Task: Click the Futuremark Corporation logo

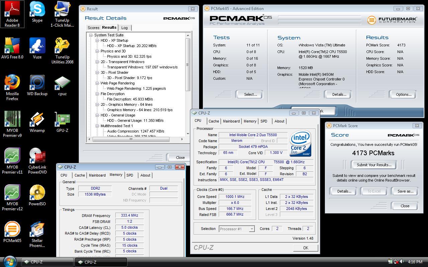Action: (x=392, y=20)
